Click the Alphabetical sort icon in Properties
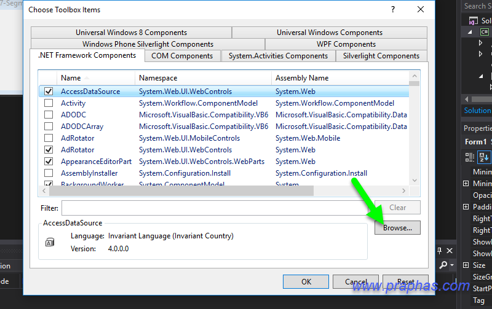492x309 pixels. [483, 157]
